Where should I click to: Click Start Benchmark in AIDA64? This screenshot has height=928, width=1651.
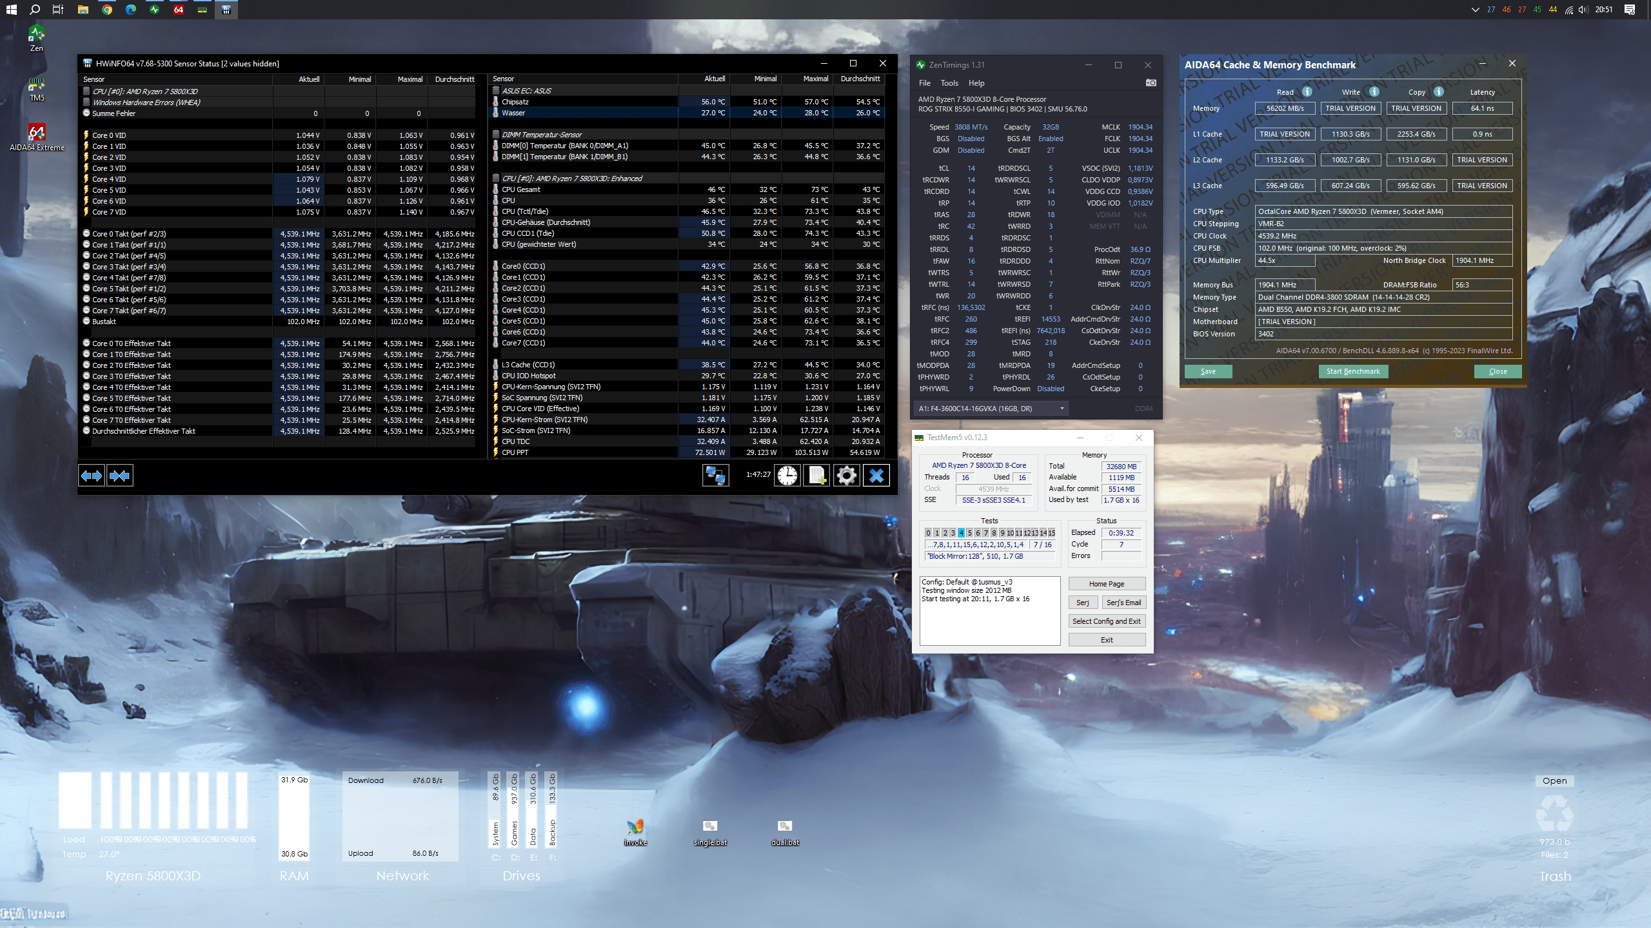point(1353,371)
